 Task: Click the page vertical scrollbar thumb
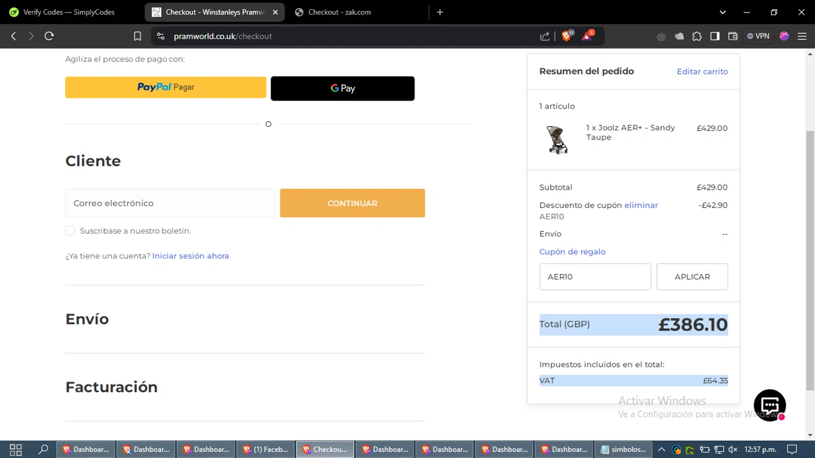coord(810,261)
